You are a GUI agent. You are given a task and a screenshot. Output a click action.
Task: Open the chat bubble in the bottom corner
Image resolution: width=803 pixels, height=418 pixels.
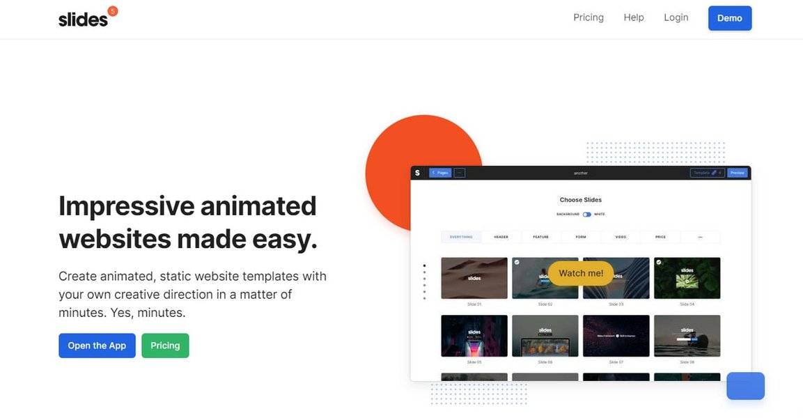745,385
